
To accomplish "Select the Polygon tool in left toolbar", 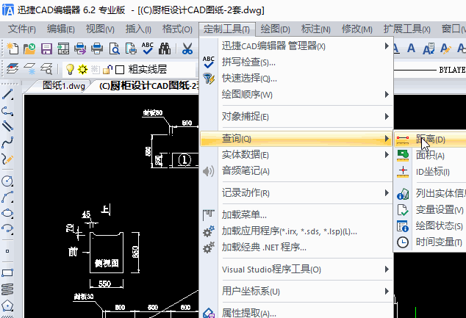I will coord(7,306).
